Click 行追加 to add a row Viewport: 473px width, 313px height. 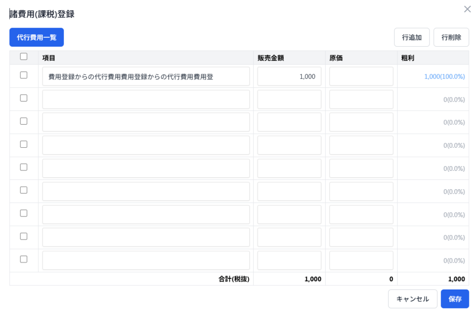[x=412, y=37]
